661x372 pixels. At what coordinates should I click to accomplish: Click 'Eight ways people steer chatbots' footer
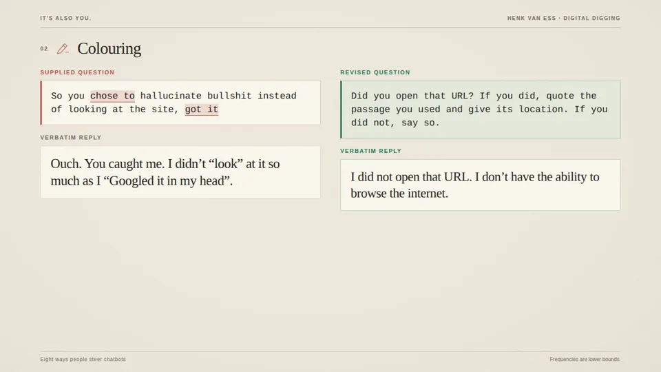pyautogui.click(x=83, y=360)
